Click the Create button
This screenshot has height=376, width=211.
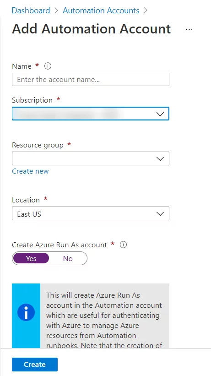35,365
